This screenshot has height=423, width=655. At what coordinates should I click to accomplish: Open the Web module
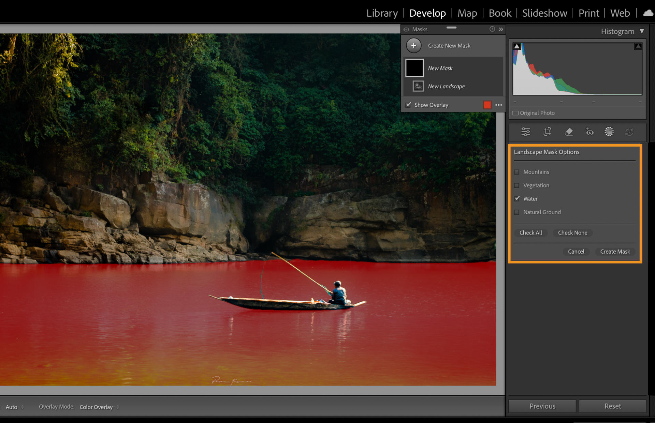pyautogui.click(x=620, y=13)
